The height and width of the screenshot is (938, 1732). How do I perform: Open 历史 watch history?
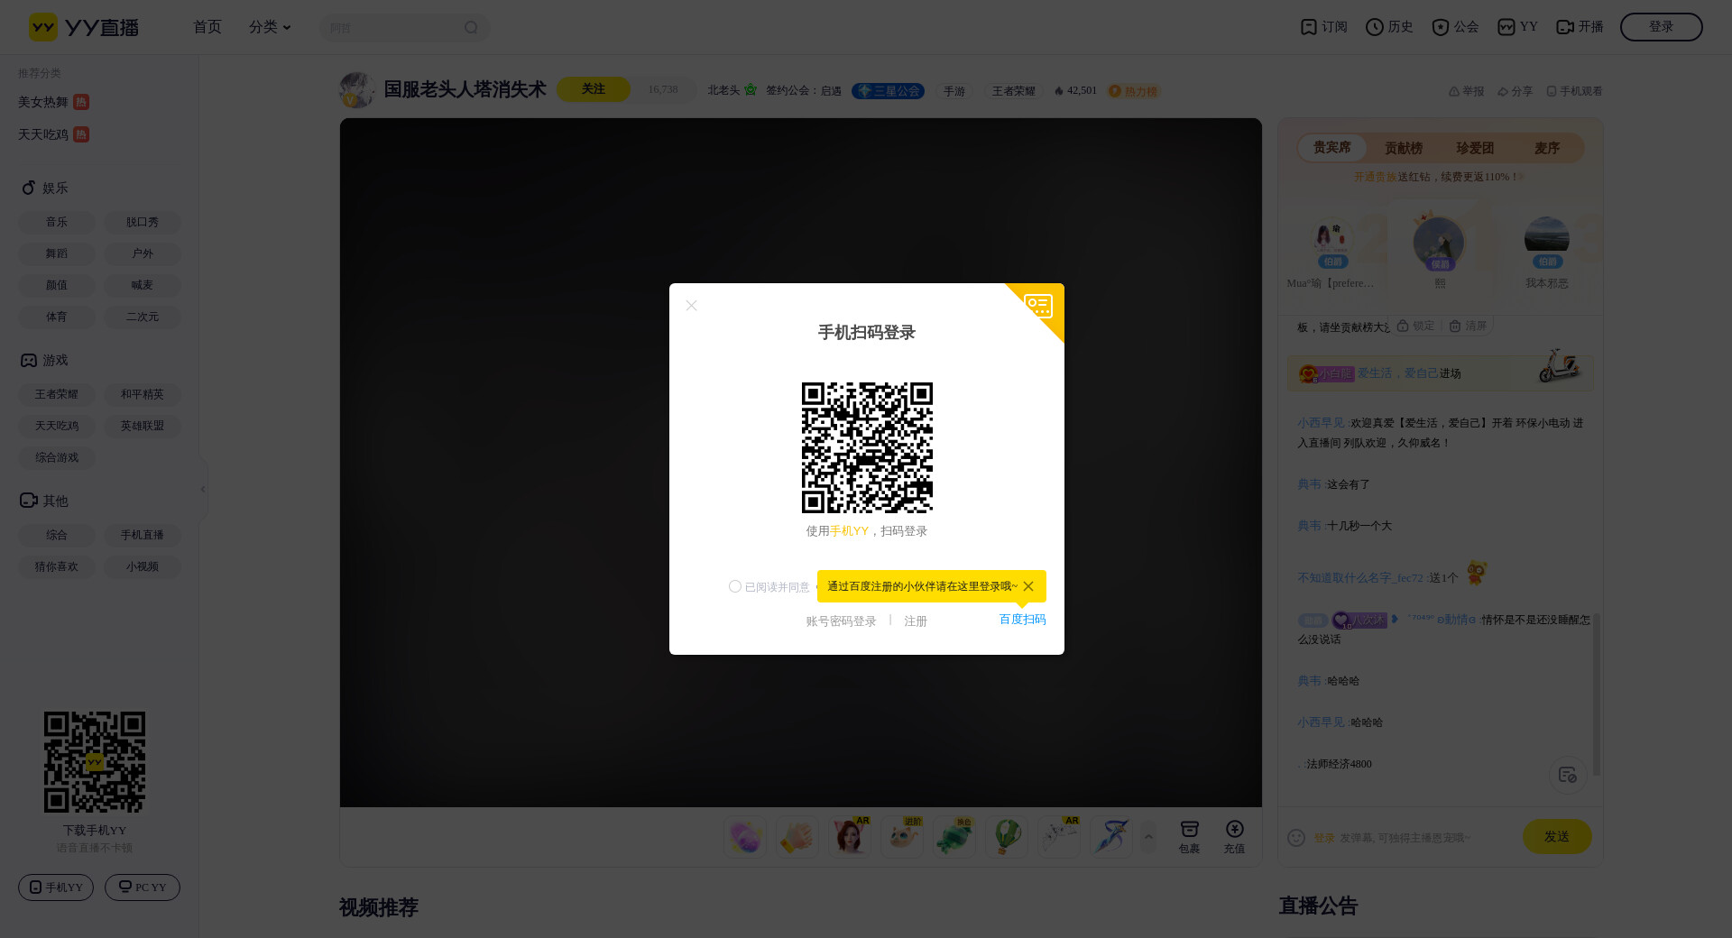pyautogui.click(x=1375, y=27)
